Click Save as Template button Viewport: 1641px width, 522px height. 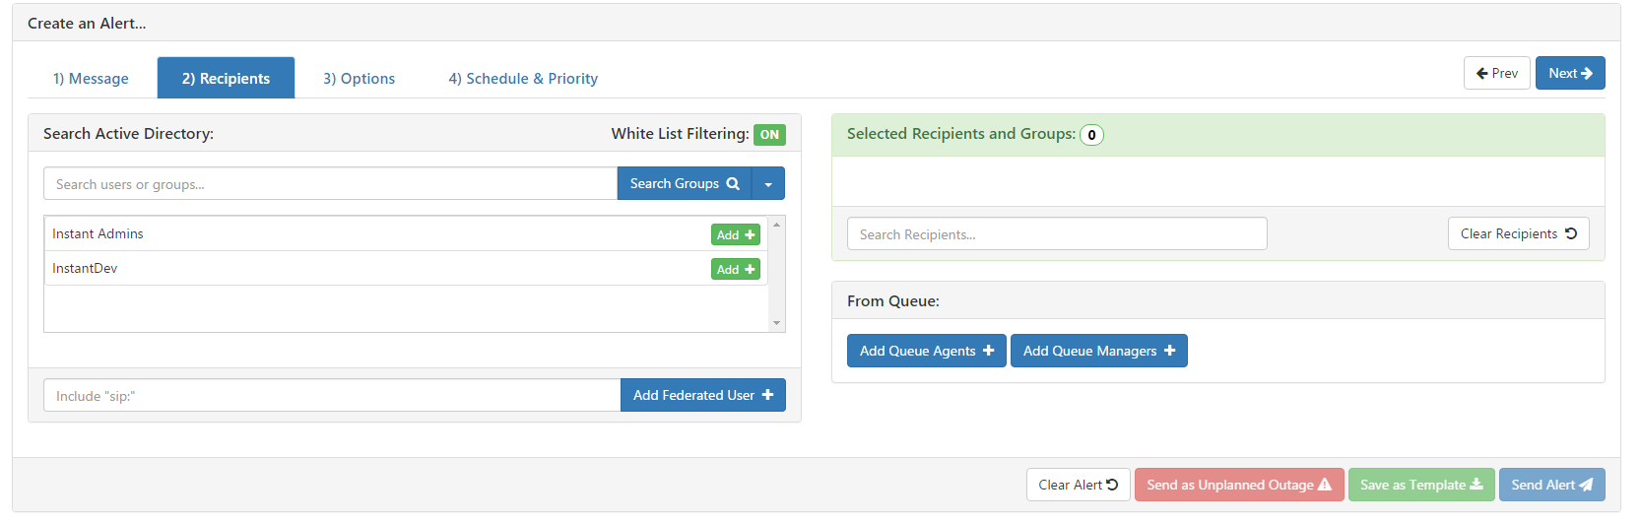[x=1421, y=485]
